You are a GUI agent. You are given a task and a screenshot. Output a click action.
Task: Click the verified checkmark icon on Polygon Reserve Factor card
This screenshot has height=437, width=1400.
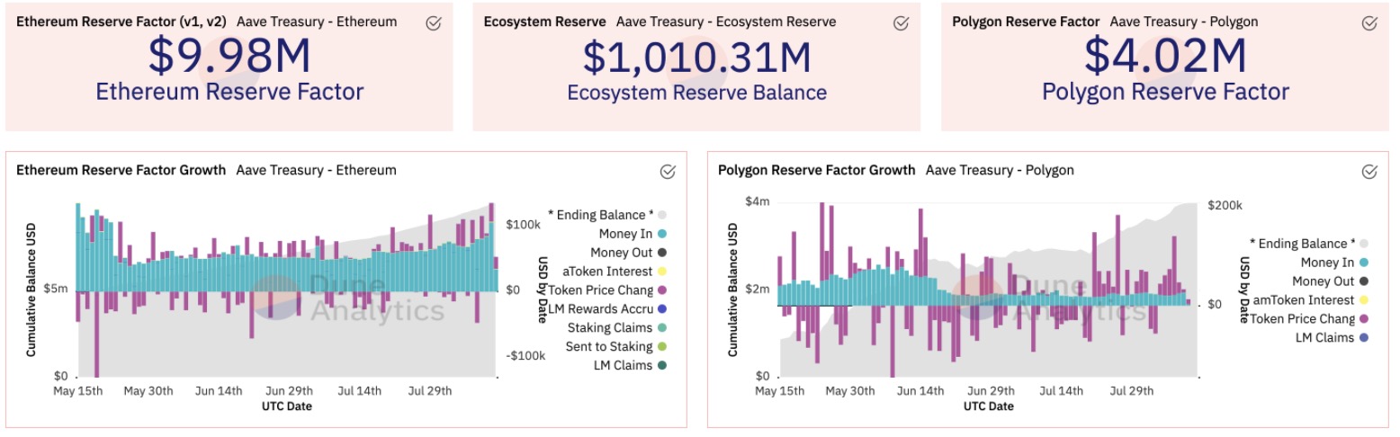(x=1369, y=24)
